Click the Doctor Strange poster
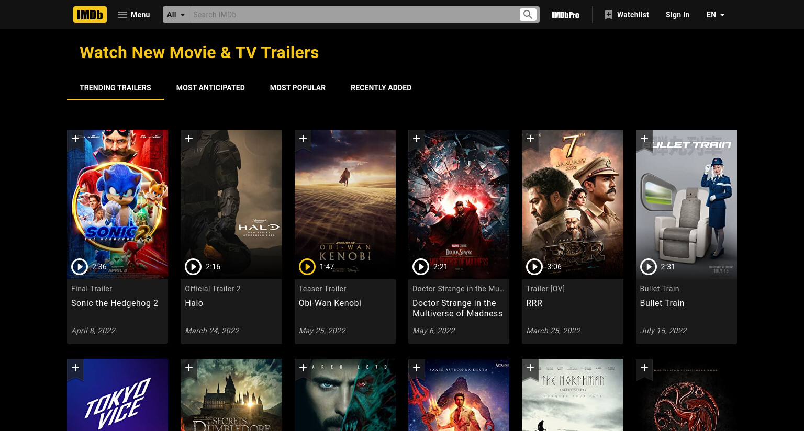 coord(459,204)
